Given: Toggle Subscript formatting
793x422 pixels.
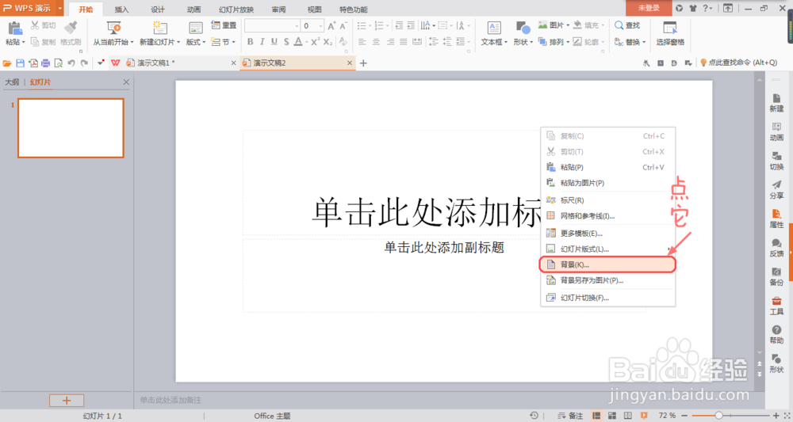Looking at the screenshot, I should pyautogui.click(x=328, y=42).
